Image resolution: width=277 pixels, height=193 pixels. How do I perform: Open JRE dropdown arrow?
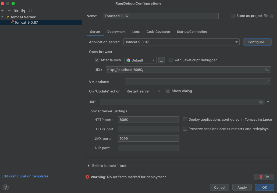pos(268,102)
